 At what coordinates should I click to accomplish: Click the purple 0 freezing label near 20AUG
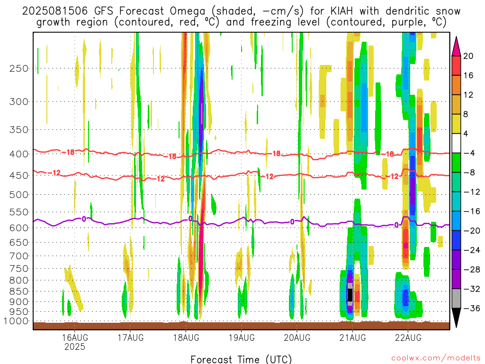(x=292, y=222)
